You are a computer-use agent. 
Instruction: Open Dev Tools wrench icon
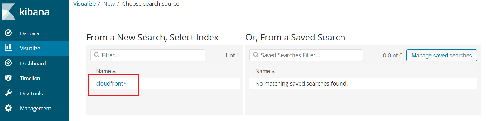(8, 93)
